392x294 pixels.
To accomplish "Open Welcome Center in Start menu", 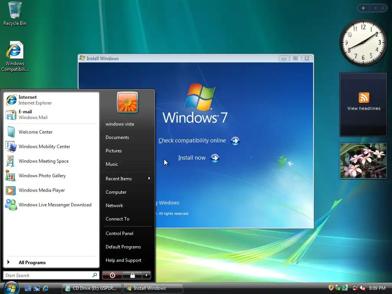I will pyautogui.click(x=51, y=132).
